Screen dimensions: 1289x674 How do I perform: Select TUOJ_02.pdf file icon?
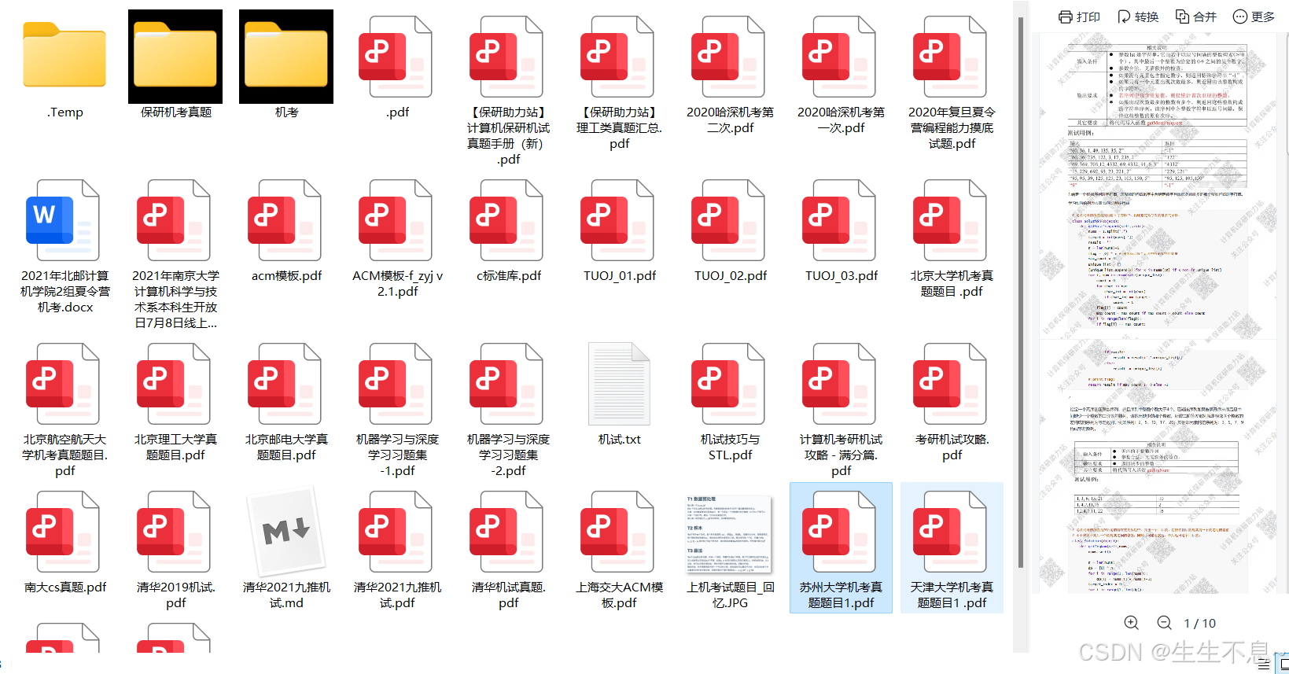[x=730, y=220]
